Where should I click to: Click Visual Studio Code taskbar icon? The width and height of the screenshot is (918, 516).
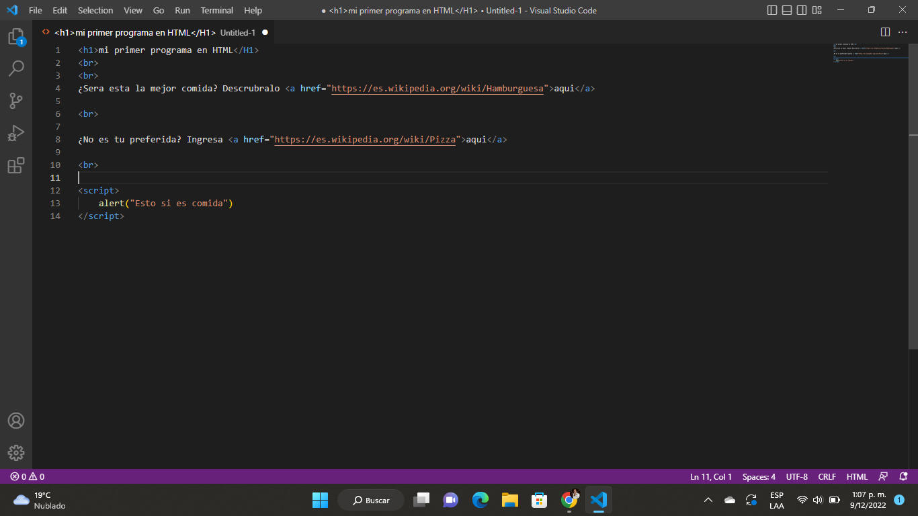[598, 500]
